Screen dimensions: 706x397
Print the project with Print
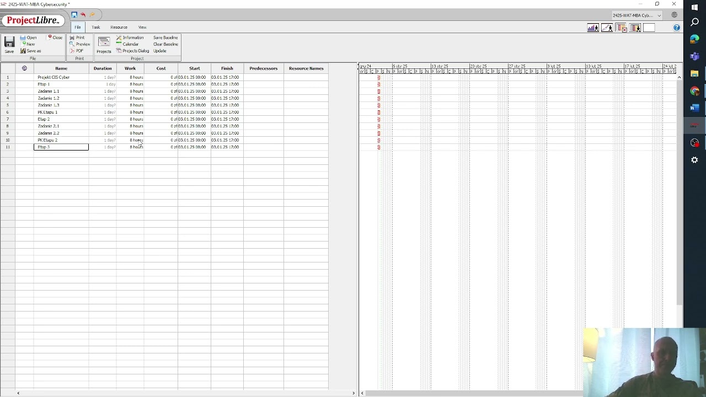pyautogui.click(x=77, y=37)
